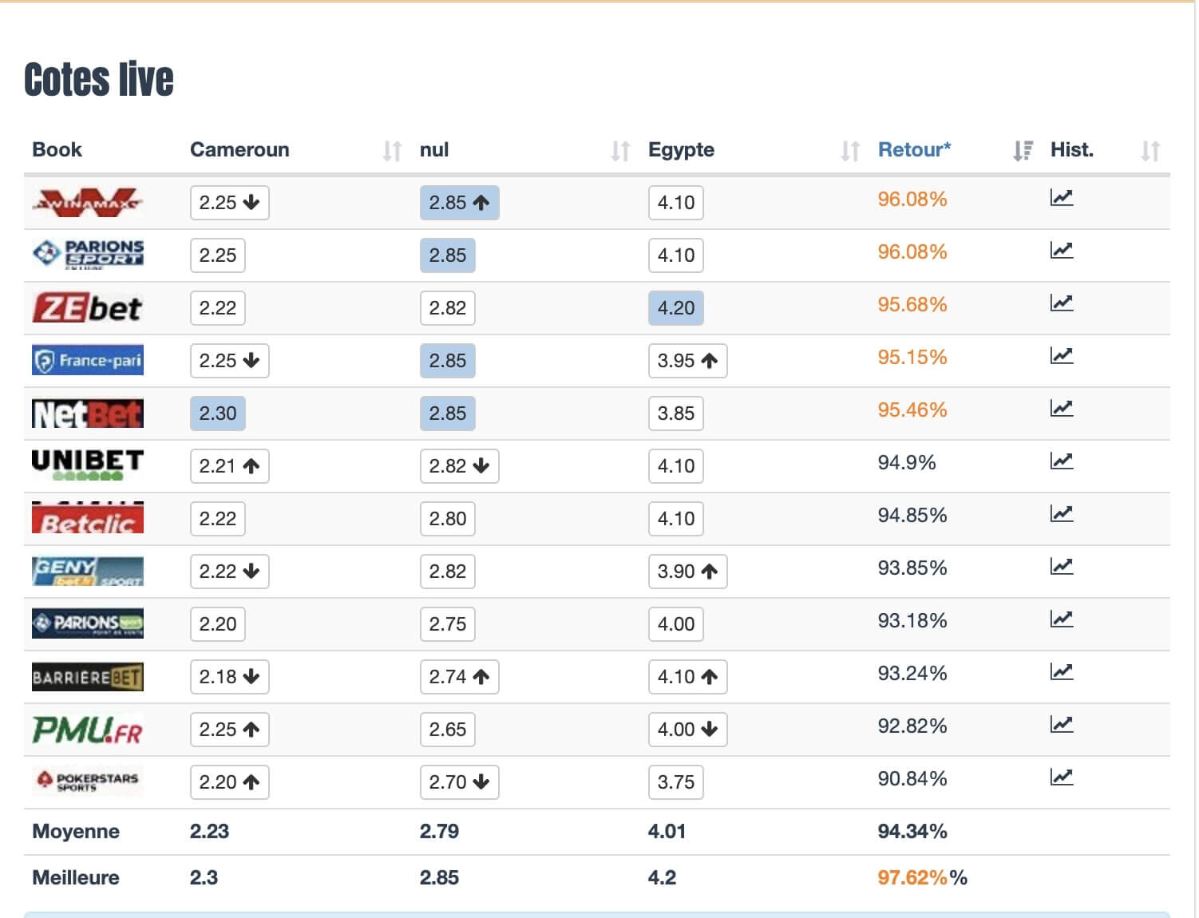Image resolution: width=1199 pixels, height=918 pixels.
Task: Click the Retour* column header
Action: (915, 149)
